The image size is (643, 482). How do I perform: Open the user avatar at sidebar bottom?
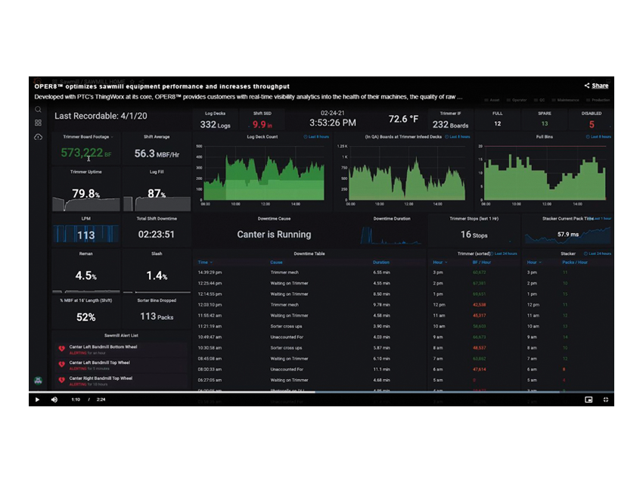[x=38, y=381]
